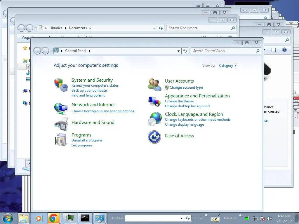The image size is (299, 224).
Task: Expand the Control Panel address history dropdown
Action: pyautogui.click(x=178, y=51)
